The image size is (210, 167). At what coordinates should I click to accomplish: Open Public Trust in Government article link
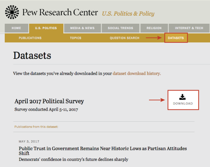103,151
